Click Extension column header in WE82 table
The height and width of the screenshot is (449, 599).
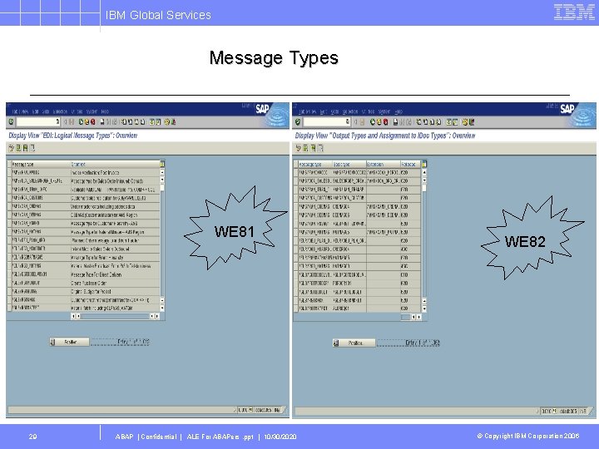click(x=384, y=164)
